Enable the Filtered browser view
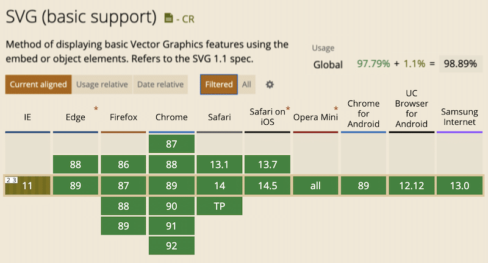 pyautogui.click(x=219, y=85)
